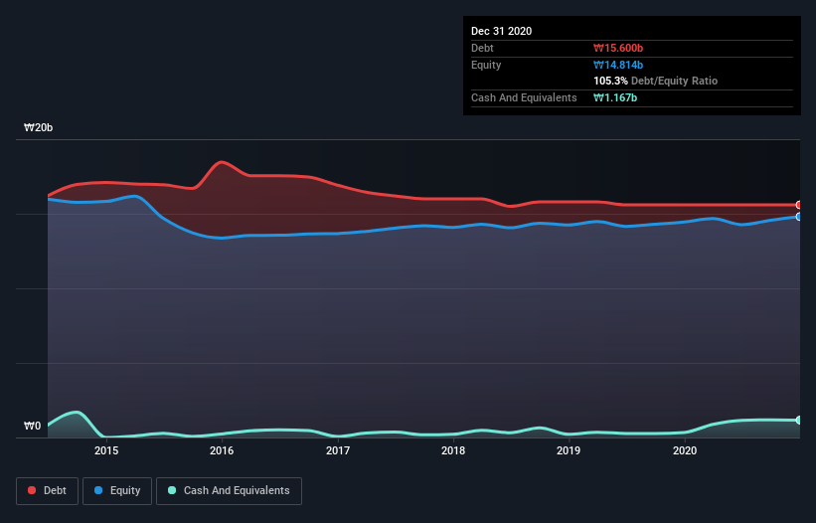Toggle the Debt legend button
The width and height of the screenshot is (816, 523).
click(48, 491)
